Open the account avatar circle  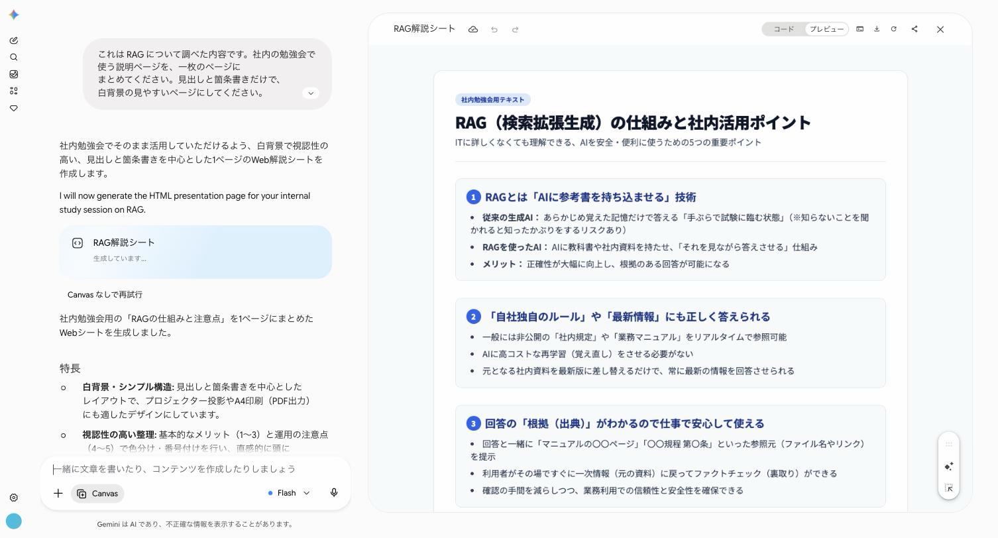(13, 521)
